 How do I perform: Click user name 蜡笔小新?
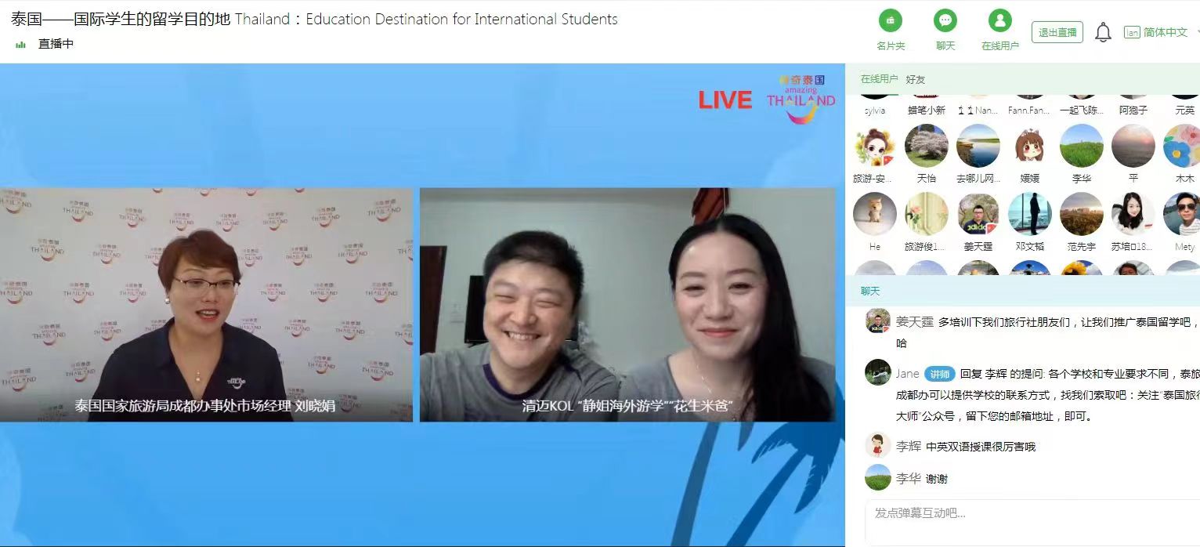pyautogui.click(x=927, y=110)
